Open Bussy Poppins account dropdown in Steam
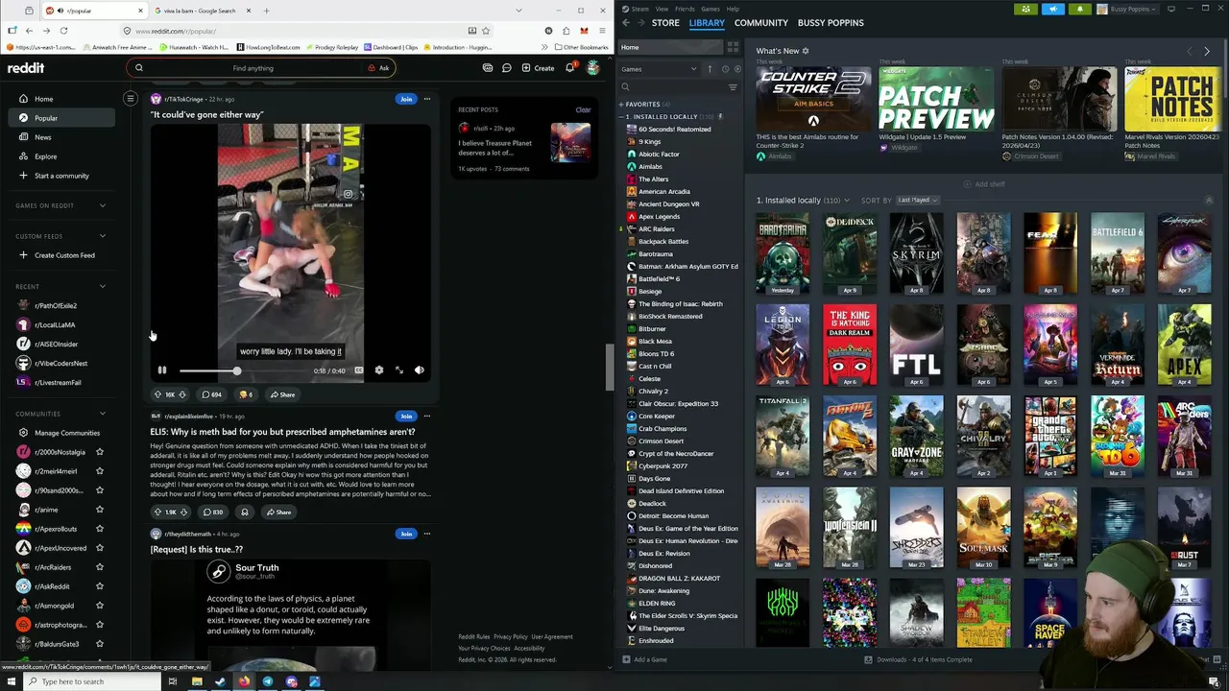 (x=1130, y=9)
